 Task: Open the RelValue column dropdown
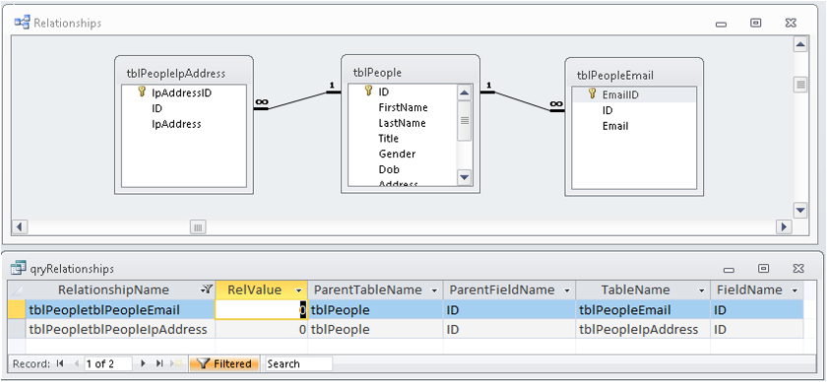click(x=299, y=290)
